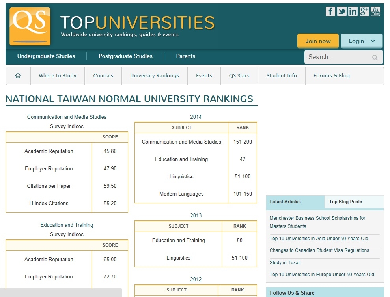Screen dimensions: 390x297
Task: Select rank 151-200 cell
Action: [x=243, y=142]
